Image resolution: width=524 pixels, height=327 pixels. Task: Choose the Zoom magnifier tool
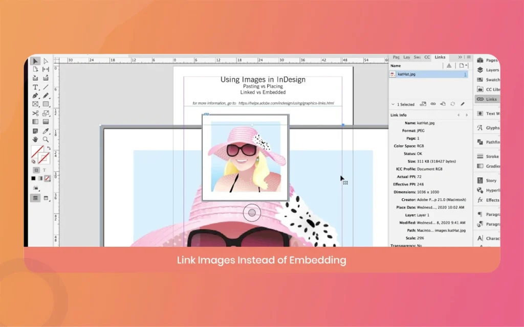[46, 139]
